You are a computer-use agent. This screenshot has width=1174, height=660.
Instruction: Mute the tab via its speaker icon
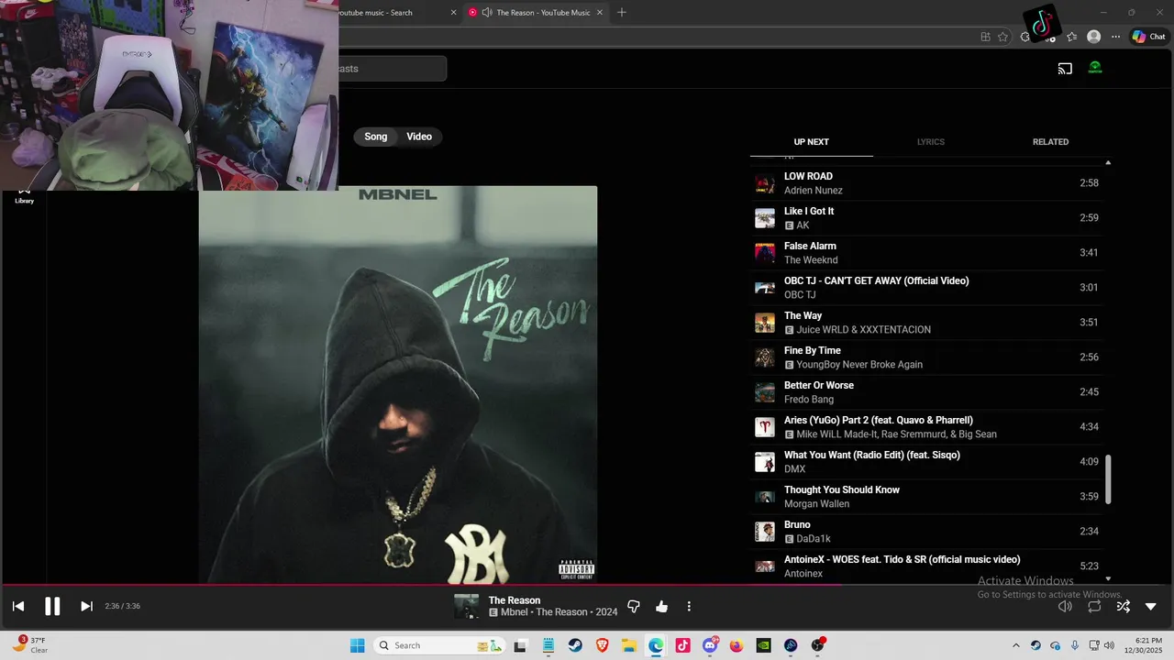pyautogui.click(x=487, y=13)
